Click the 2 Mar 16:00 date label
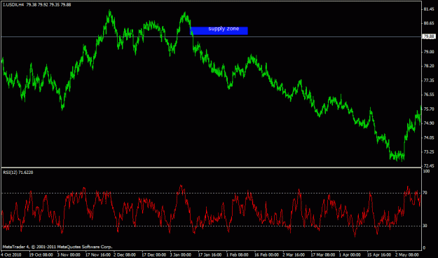 tap(294, 255)
